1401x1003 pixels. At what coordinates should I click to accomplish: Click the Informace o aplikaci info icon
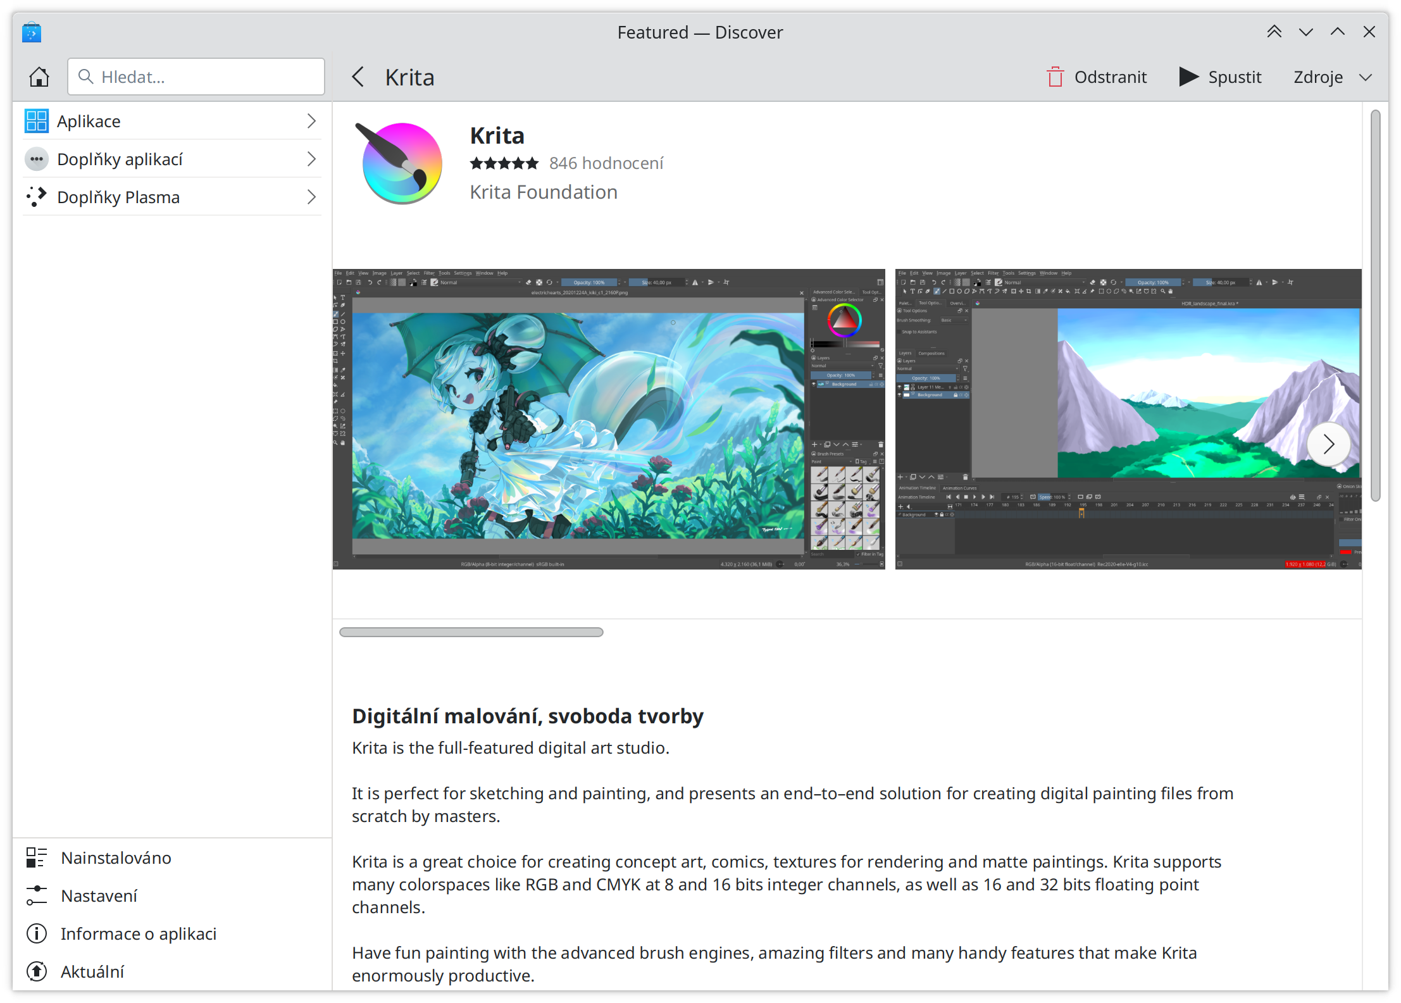tap(37, 934)
